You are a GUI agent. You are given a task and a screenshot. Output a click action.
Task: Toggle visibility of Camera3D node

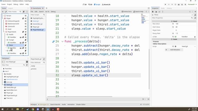coord(25,27)
